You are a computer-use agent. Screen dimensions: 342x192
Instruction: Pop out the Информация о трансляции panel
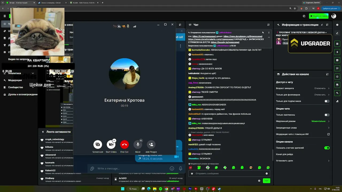(x=327, y=25)
